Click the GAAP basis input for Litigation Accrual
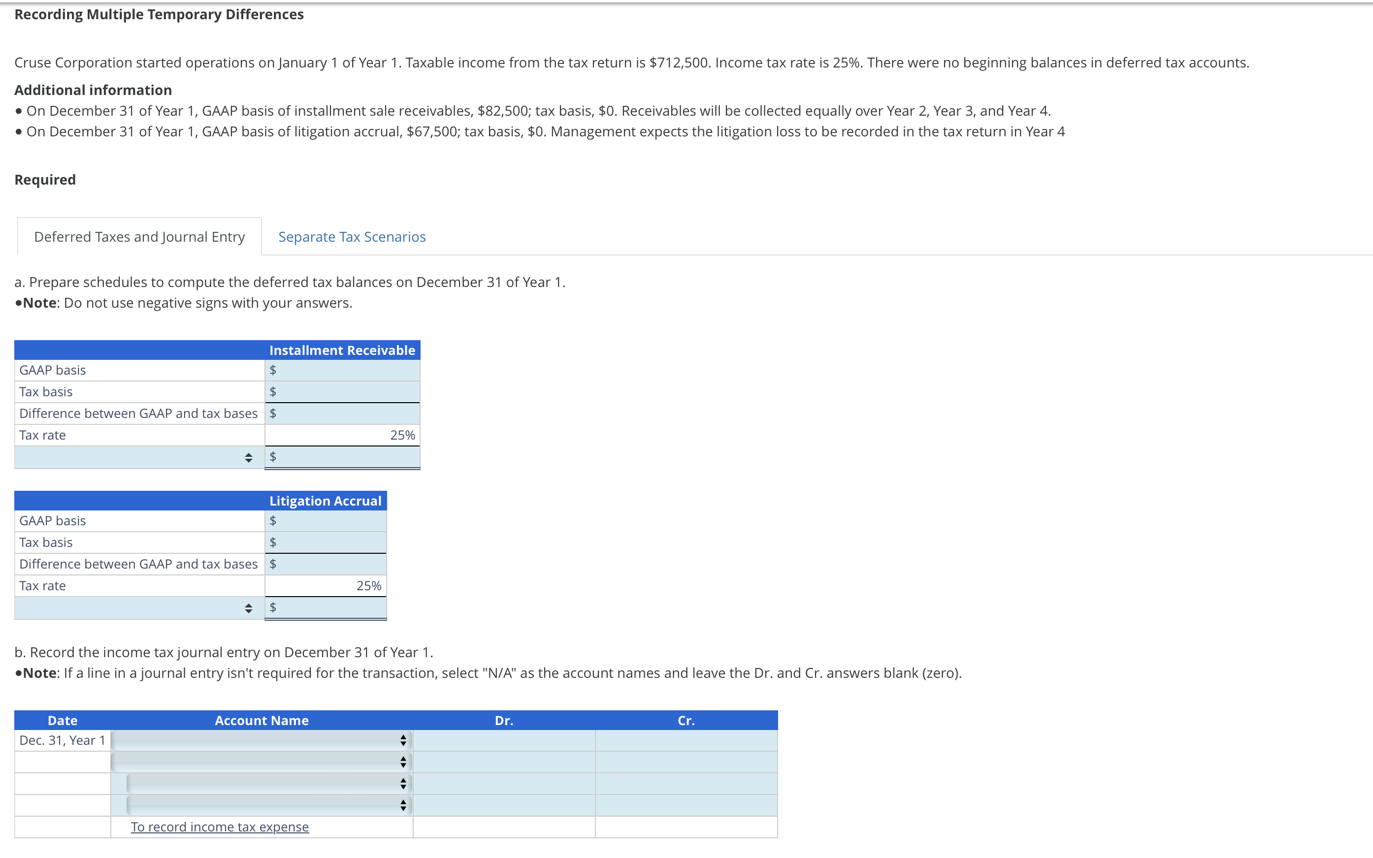Screen dimensions: 1373x858 tap(327, 520)
